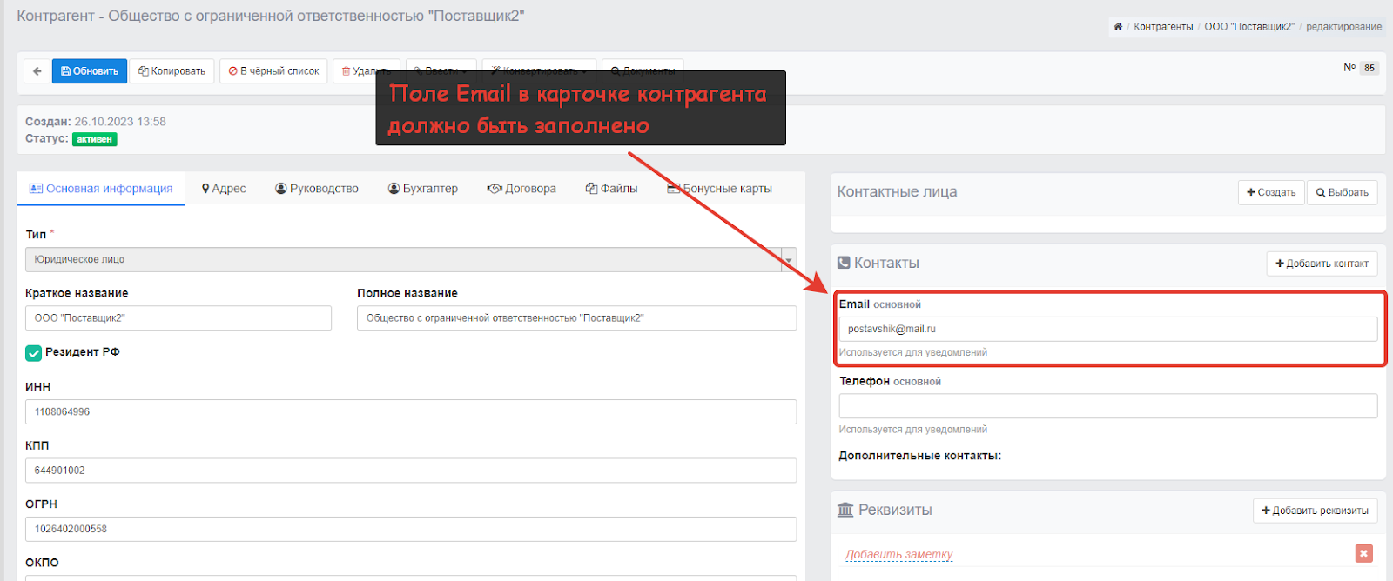Click the Контактные лица heading

[897, 192]
